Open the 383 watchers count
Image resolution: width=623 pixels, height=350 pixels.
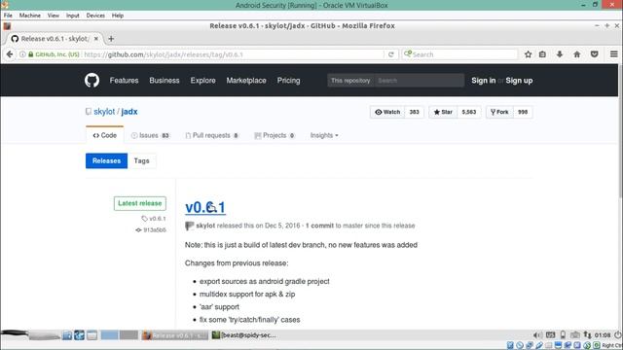414,112
